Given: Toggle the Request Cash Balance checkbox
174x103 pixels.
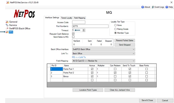Looking at the screenshot, I should [73, 34].
